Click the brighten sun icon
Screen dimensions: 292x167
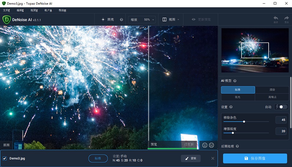point(103,20)
